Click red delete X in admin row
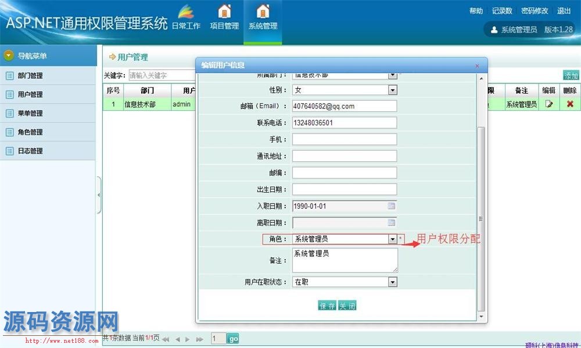 pos(570,104)
